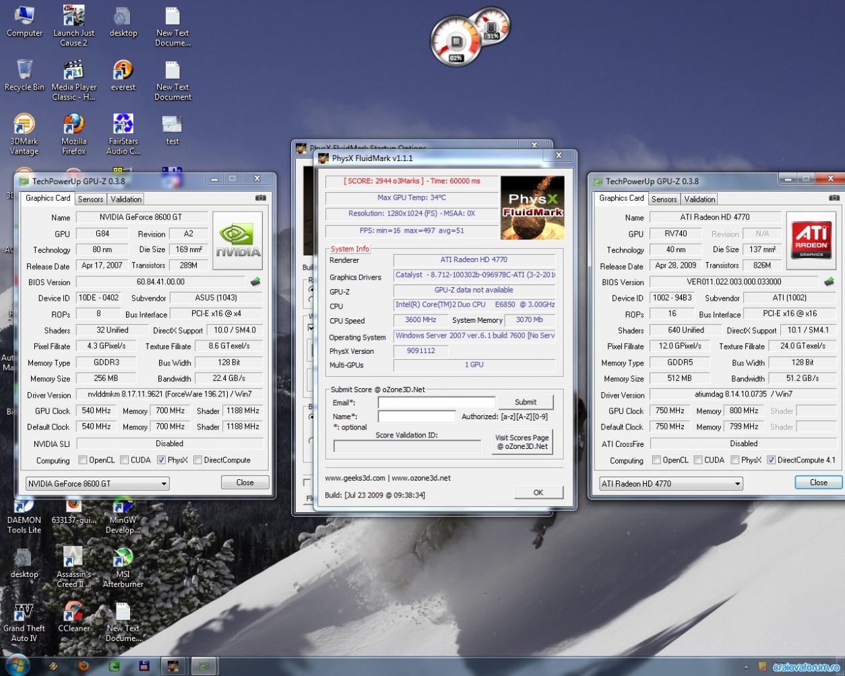Switch to Validation tab in ATI GPU-Z
Image resolution: width=845 pixels, height=676 pixels.
click(x=699, y=199)
